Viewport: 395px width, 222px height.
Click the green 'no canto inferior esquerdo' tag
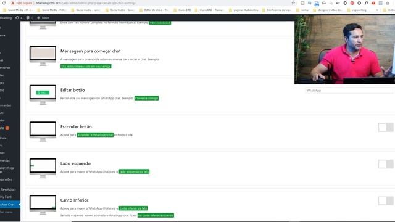click(x=156, y=215)
